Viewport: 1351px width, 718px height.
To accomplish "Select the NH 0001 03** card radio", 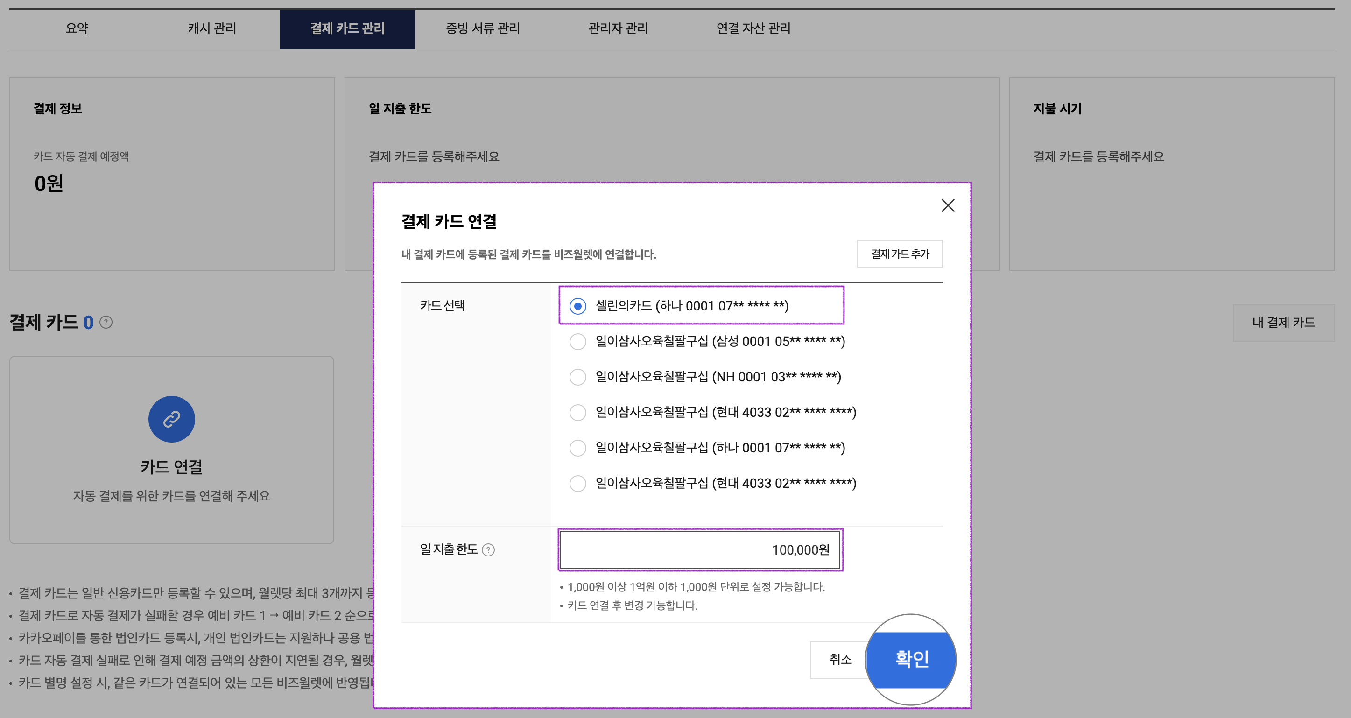I will tap(577, 377).
